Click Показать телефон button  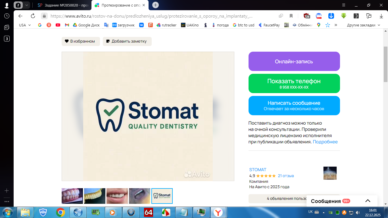294,83
